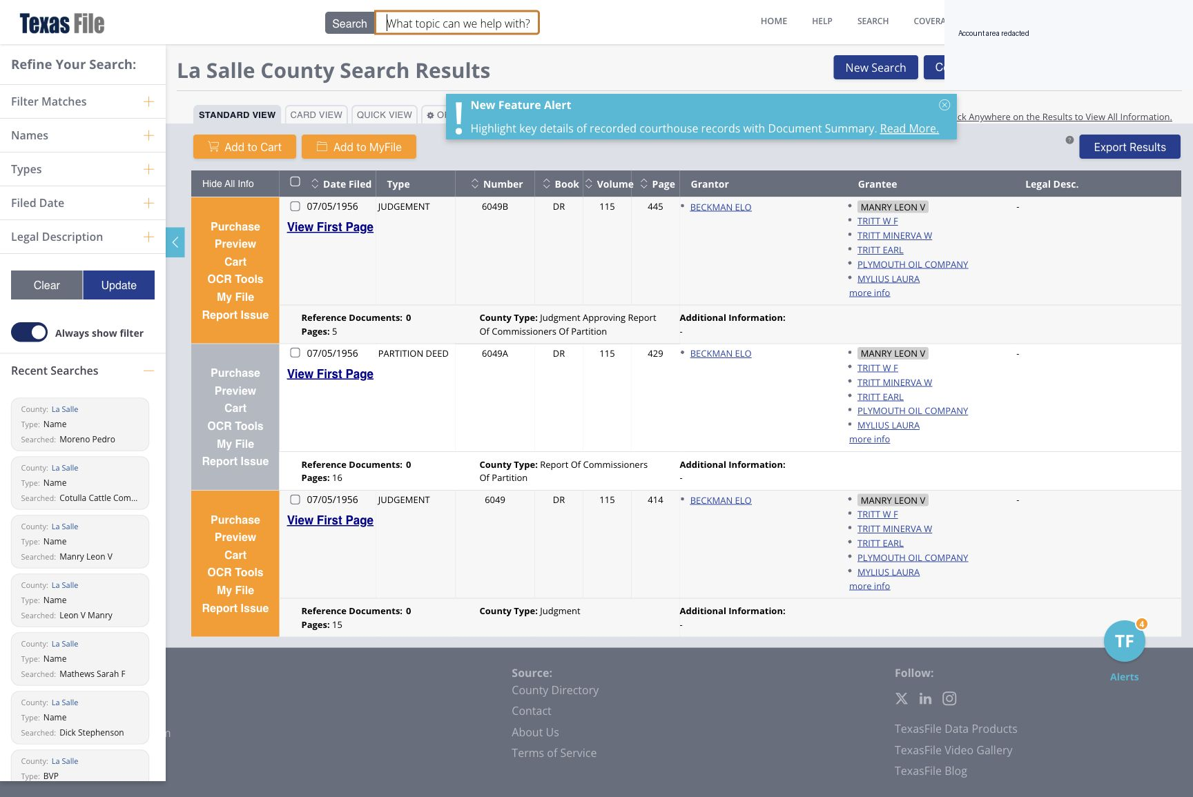
Task: Expand the Filed Date filter section
Action: pos(148,203)
